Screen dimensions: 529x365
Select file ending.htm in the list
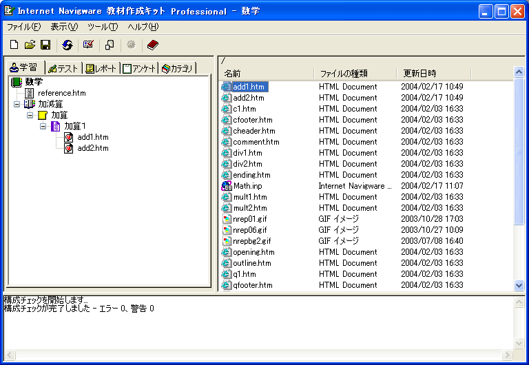pos(251,175)
